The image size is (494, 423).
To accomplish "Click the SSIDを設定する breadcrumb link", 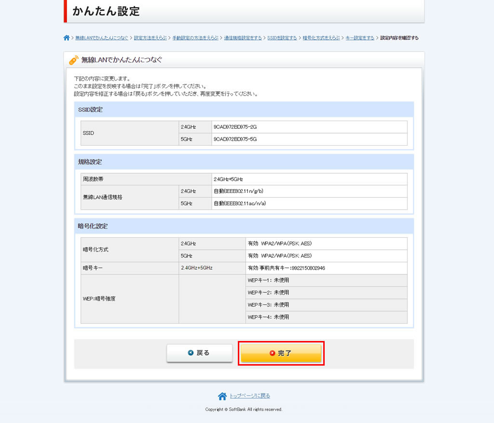I will pos(282,38).
